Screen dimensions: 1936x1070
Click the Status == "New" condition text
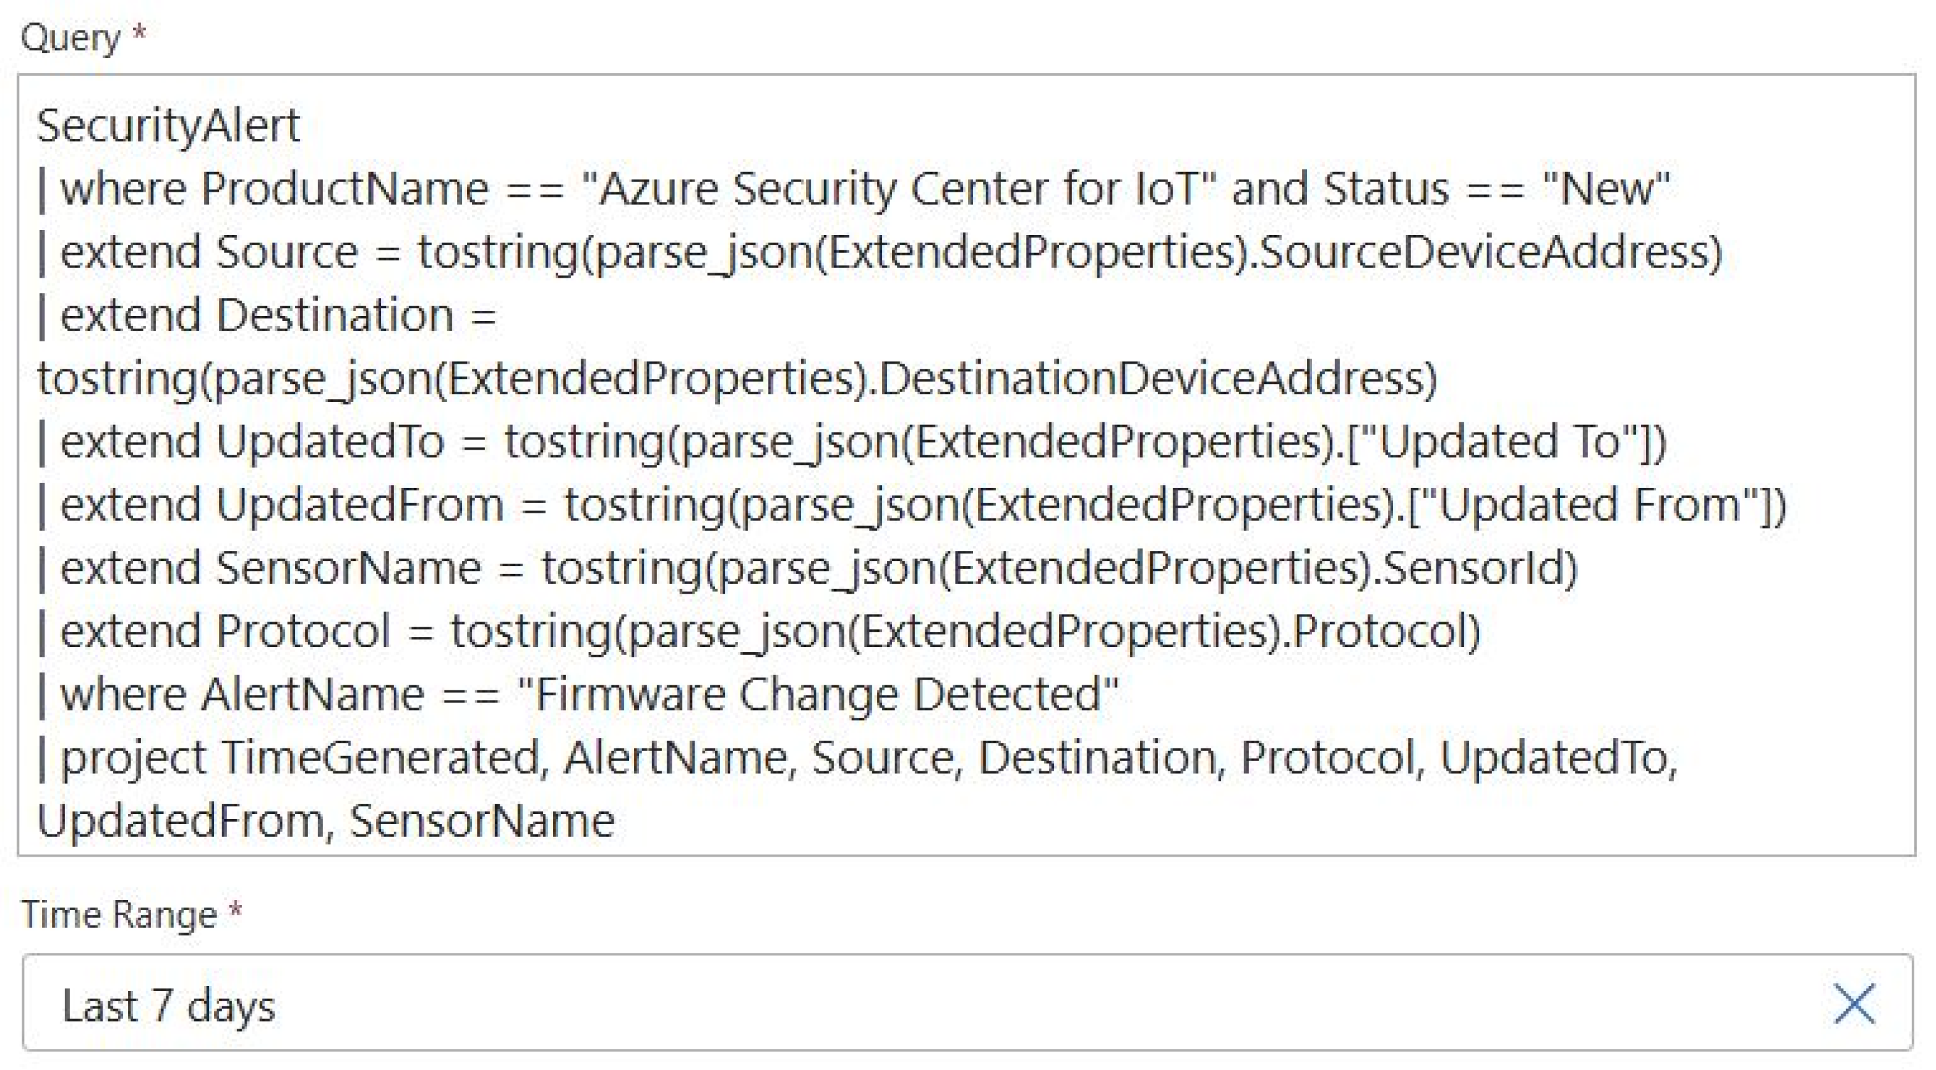(x=1496, y=188)
